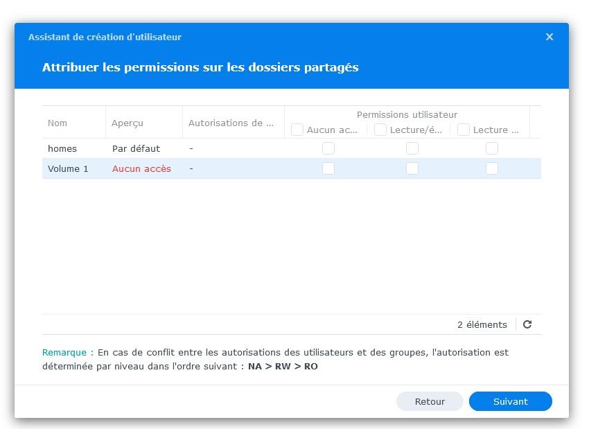The width and height of the screenshot is (607, 429).
Task: Click the red Aucun accès preview cell
Action: pyautogui.click(x=141, y=168)
